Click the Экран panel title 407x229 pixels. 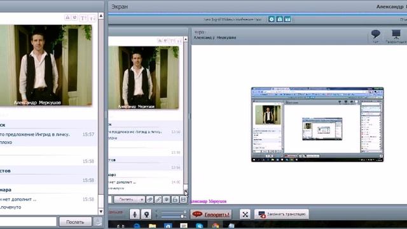click(x=120, y=7)
